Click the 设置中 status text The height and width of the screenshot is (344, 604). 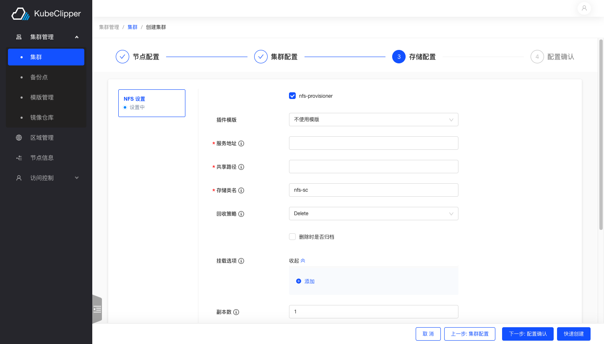[x=137, y=107]
